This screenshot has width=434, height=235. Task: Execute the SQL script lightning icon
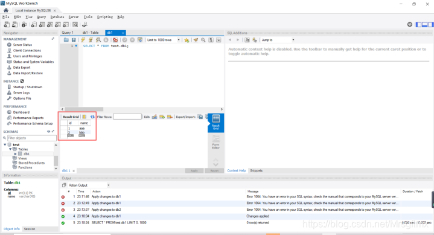click(x=83, y=40)
